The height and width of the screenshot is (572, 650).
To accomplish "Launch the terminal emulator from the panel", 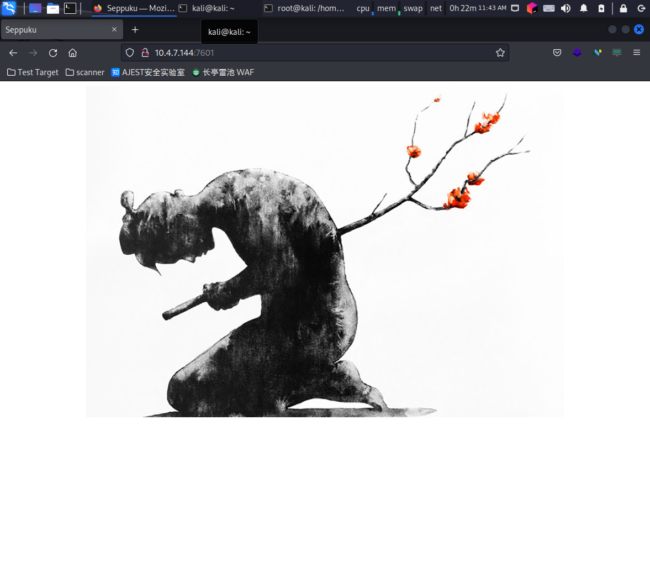I will tap(70, 8).
